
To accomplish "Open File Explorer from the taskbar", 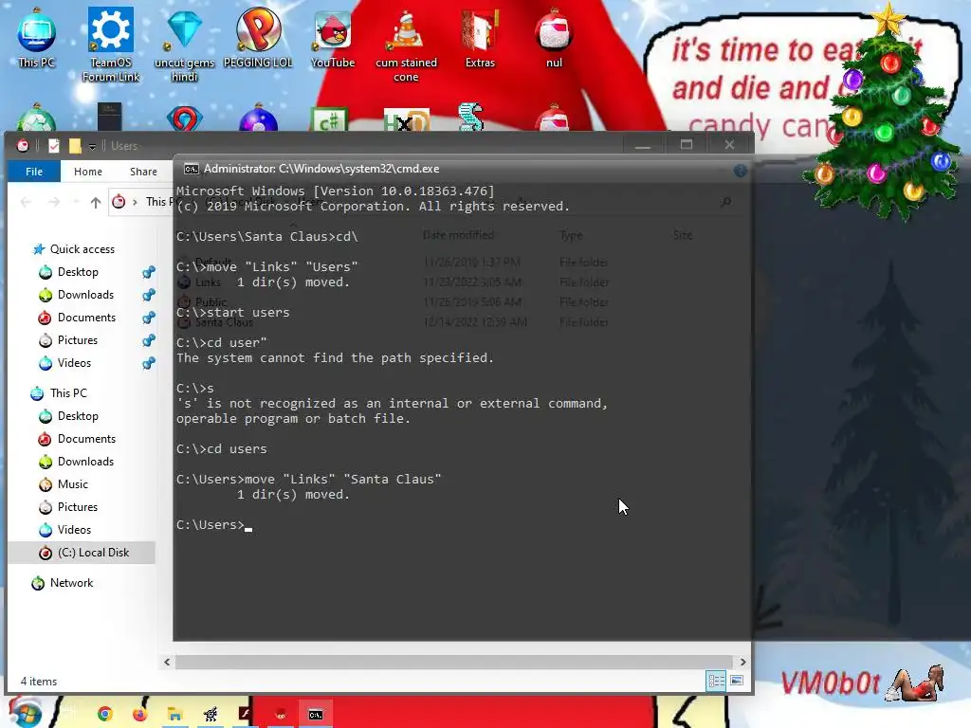I will point(174,715).
